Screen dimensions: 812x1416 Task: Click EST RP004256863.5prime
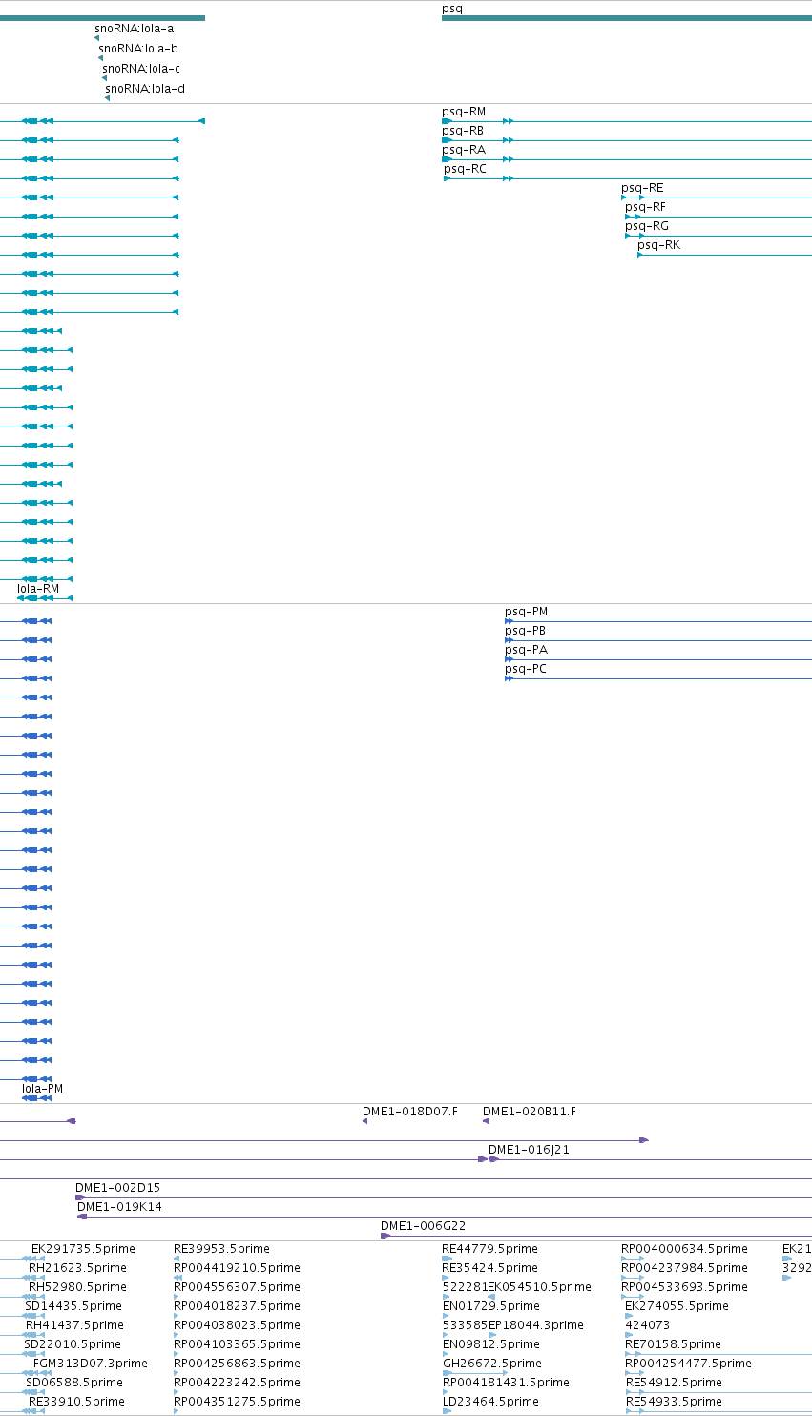[237, 1364]
